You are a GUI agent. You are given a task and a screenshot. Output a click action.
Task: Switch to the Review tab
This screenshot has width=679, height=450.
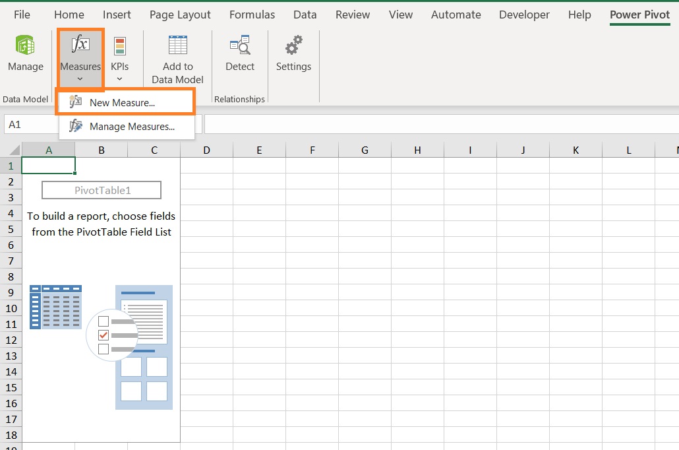point(353,15)
